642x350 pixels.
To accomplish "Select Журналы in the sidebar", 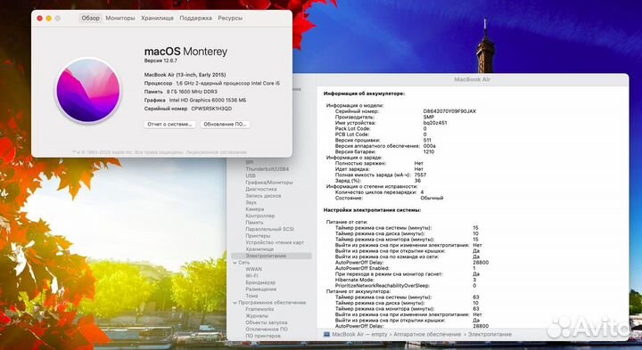I will tap(257, 315).
